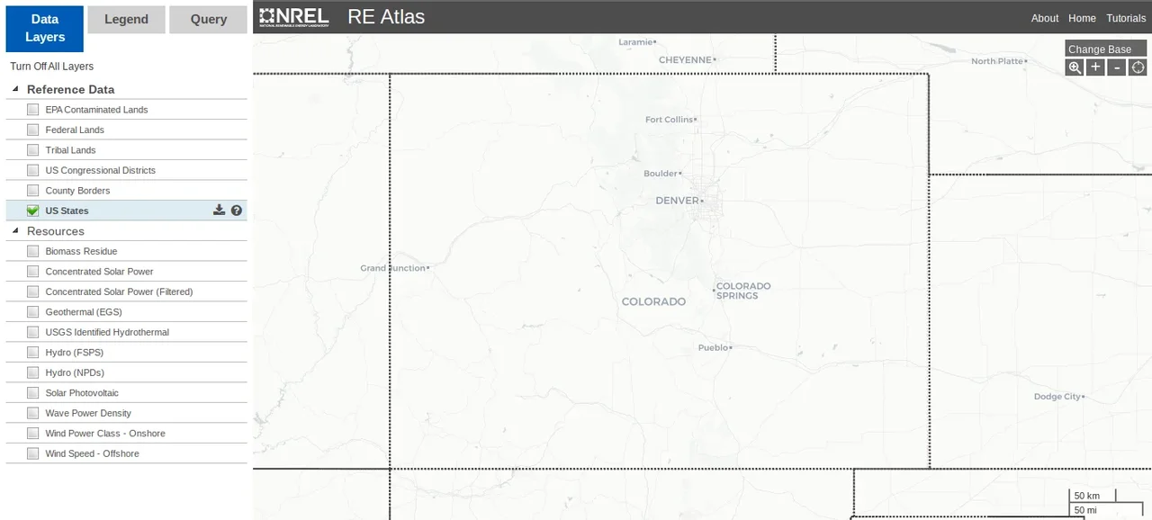Turn on USGS Identified Hydrothermal layer

33,332
